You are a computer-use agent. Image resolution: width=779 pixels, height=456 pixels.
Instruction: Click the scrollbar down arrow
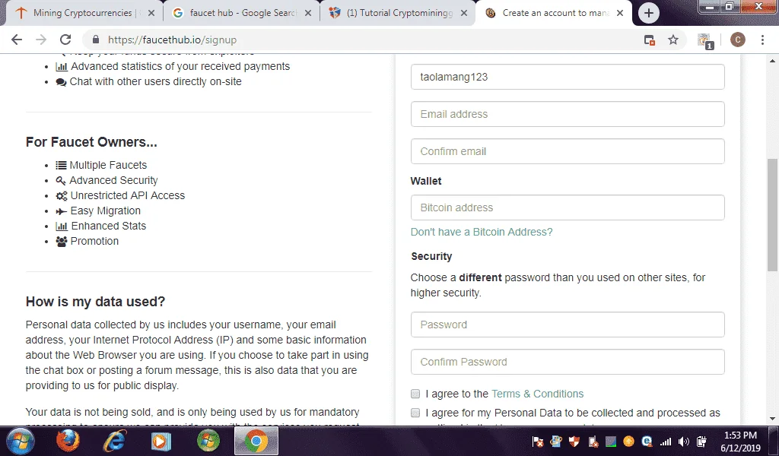(772, 419)
